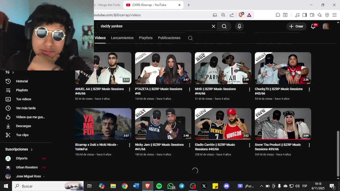340x191 pixels.
Task: Search within the Bizarrap channel
Action: (190, 38)
